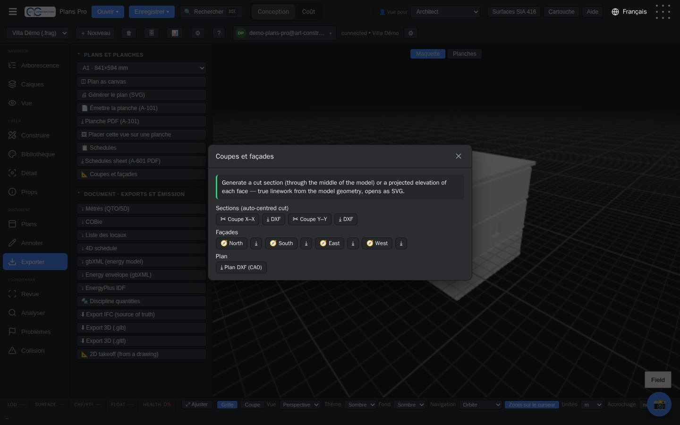This screenshot has height=425, width=680.
Task: Open the Aide menu
Action: (592, 12)
